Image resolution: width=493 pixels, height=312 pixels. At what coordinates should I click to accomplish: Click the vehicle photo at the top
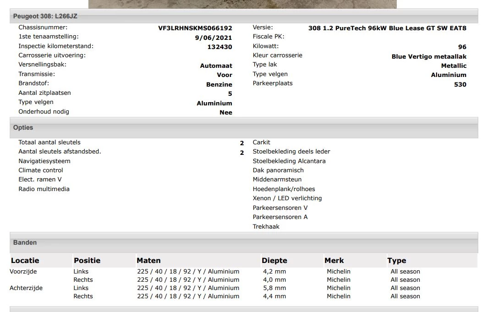click(x=242, y=4)
